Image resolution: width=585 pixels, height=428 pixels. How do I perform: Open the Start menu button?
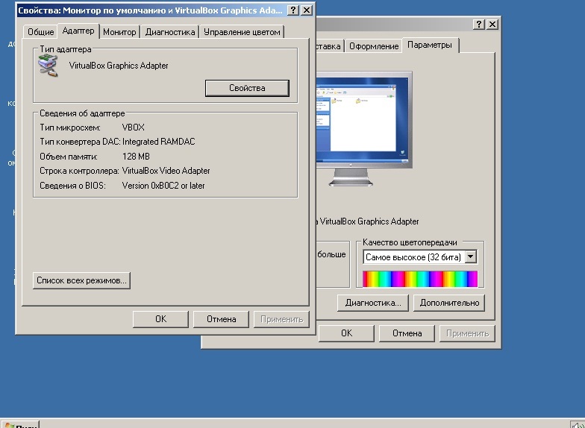pyautogui.click(x=21, y=424)
